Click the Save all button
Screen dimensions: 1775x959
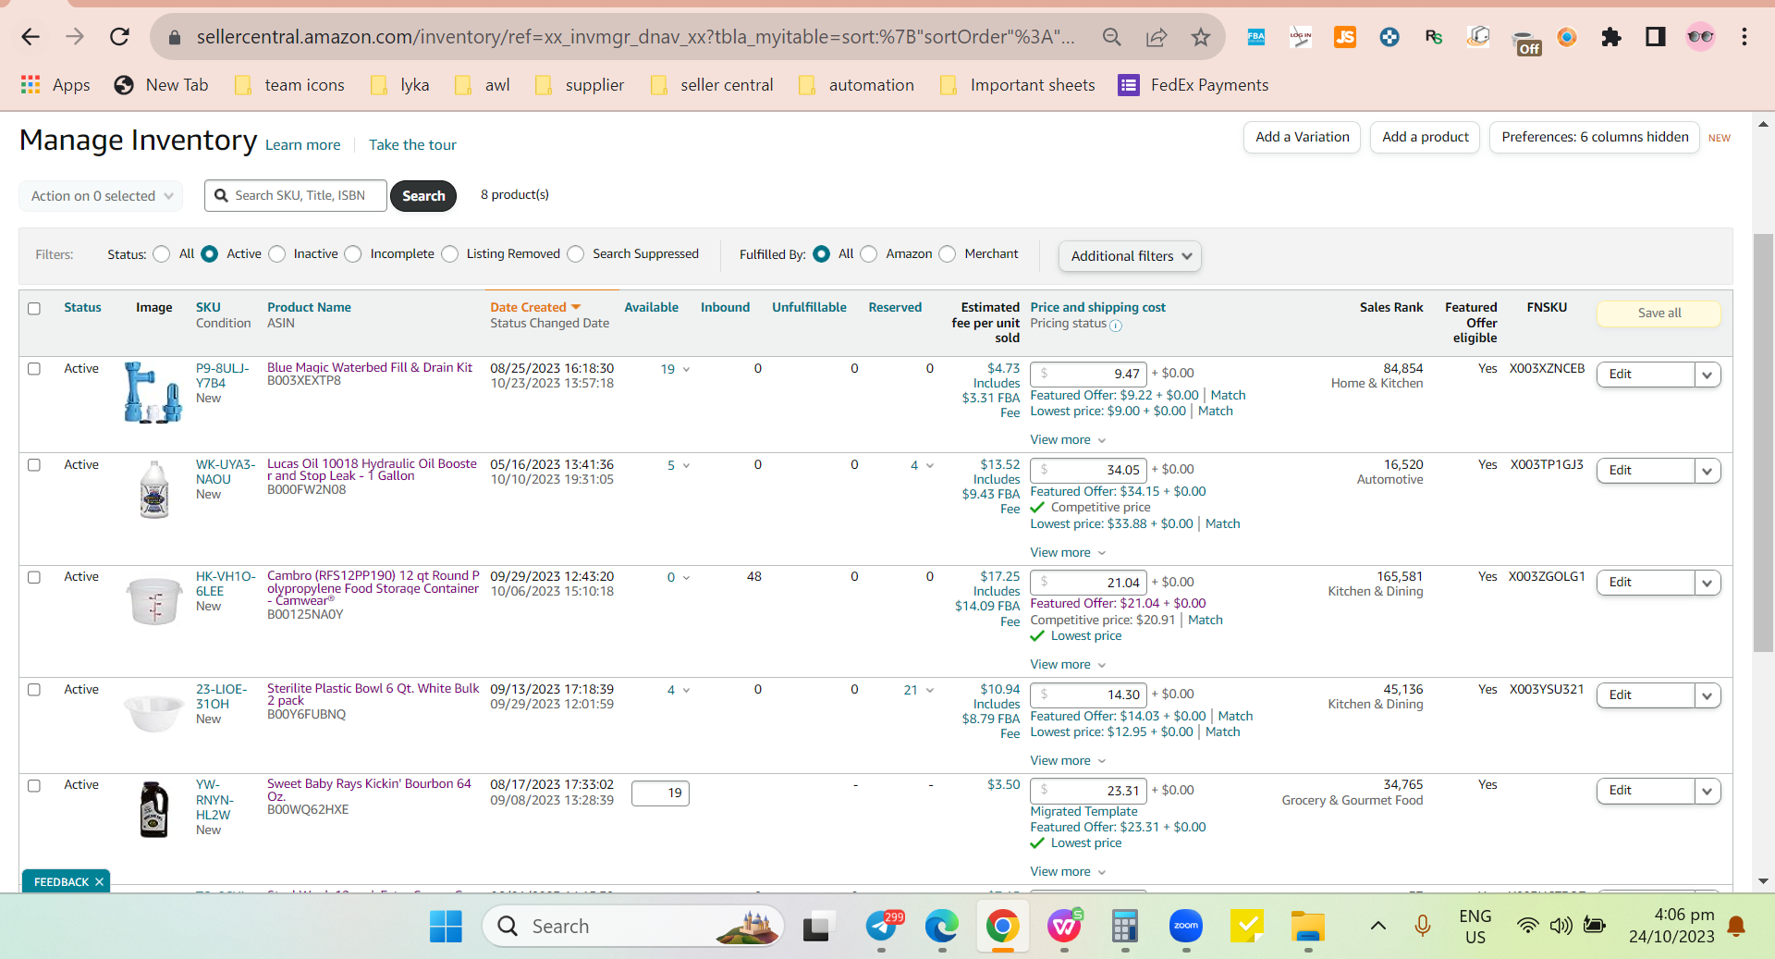1659,314
